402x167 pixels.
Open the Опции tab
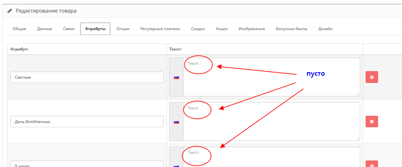pos(123,29)
